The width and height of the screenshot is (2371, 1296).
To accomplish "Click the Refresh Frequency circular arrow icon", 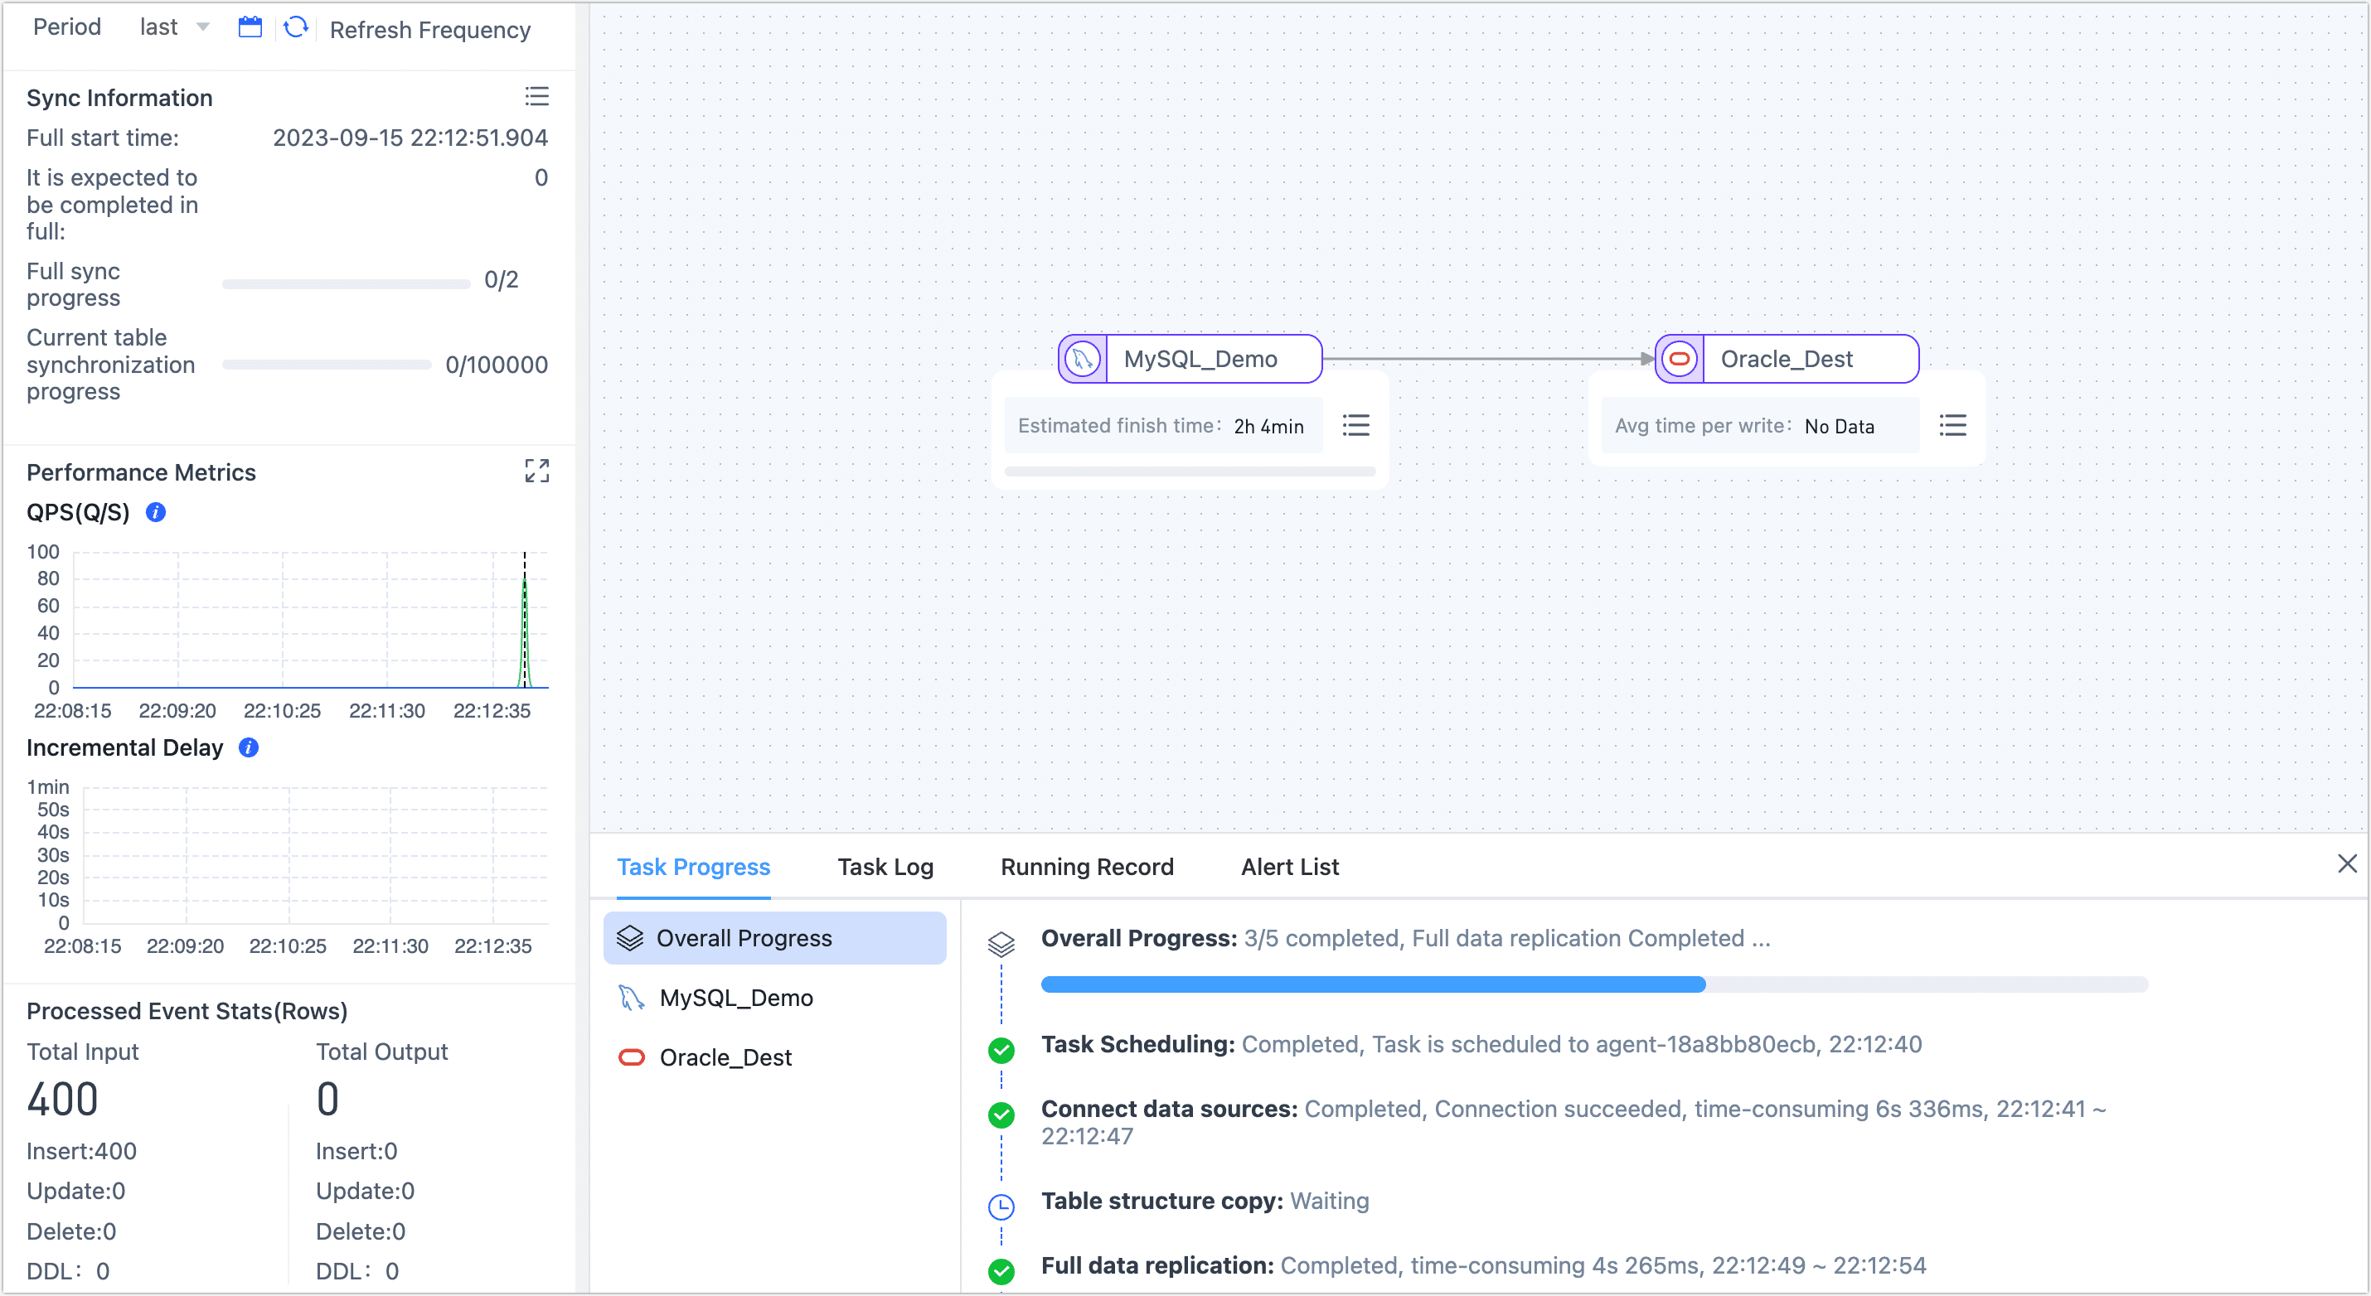I will (x=295, y=27).
